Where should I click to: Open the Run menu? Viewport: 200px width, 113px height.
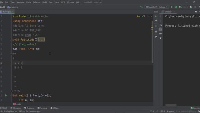[x=51, y=2]
